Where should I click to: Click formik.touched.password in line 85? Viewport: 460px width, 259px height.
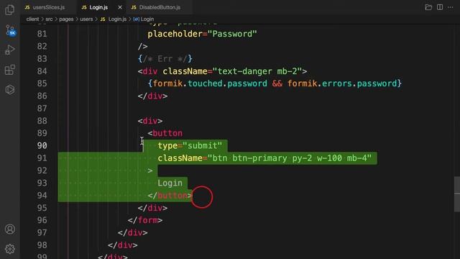click(210, 83)
